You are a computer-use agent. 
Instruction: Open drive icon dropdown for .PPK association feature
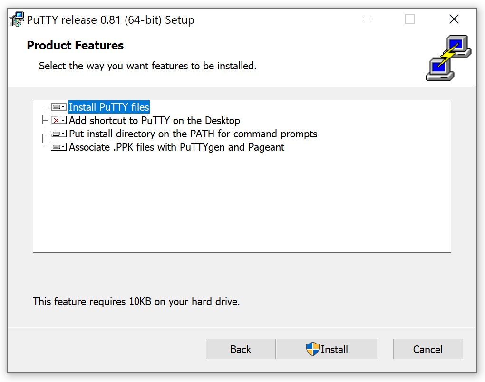click(59, 147)
